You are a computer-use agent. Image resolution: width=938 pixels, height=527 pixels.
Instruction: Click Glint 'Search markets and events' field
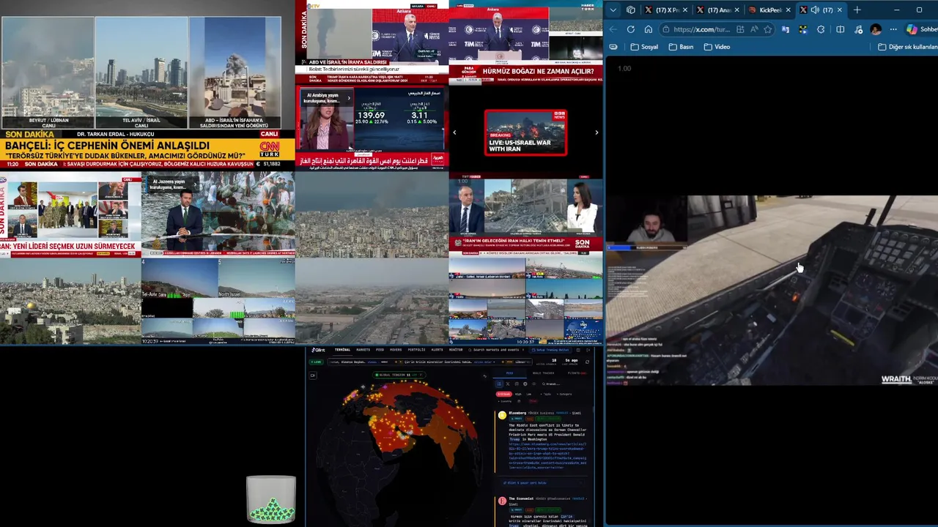click(496, 350)
